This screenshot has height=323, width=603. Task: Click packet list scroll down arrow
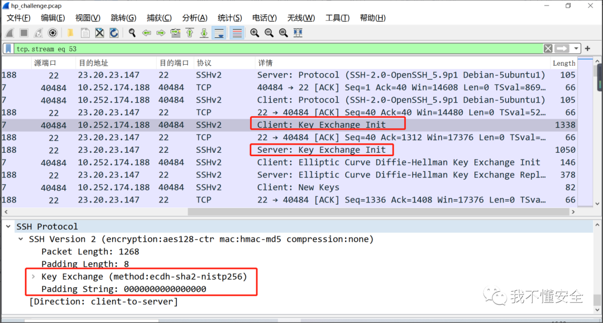point(597,204)
